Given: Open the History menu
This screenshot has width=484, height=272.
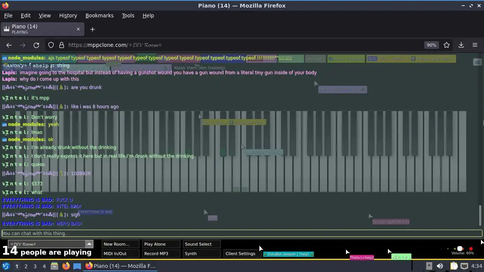Looking at the screenshot, I should 68,15.
